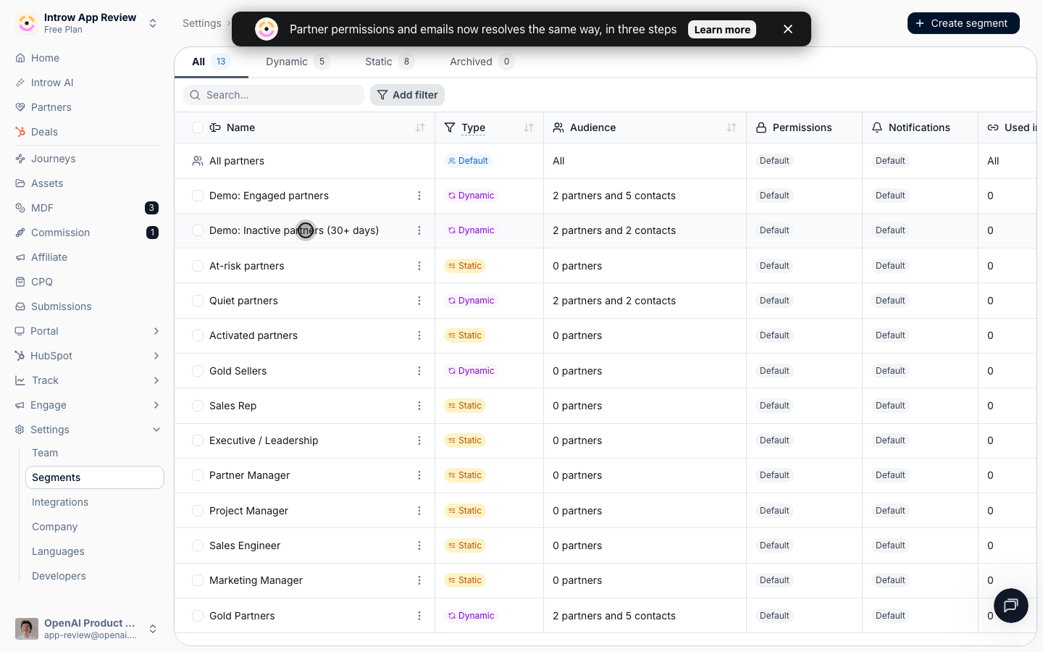Open row menu for At-risk partners
The width and height of the screenshot is (1043, 652).
(x=419, y=266)
